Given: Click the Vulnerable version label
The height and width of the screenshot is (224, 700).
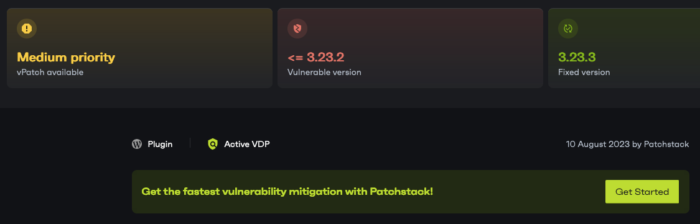Looking at the screenshot, I should (325, 72).
